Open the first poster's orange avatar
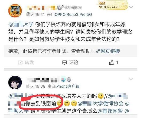Screen dimensions: 143x118 point(15,11)
